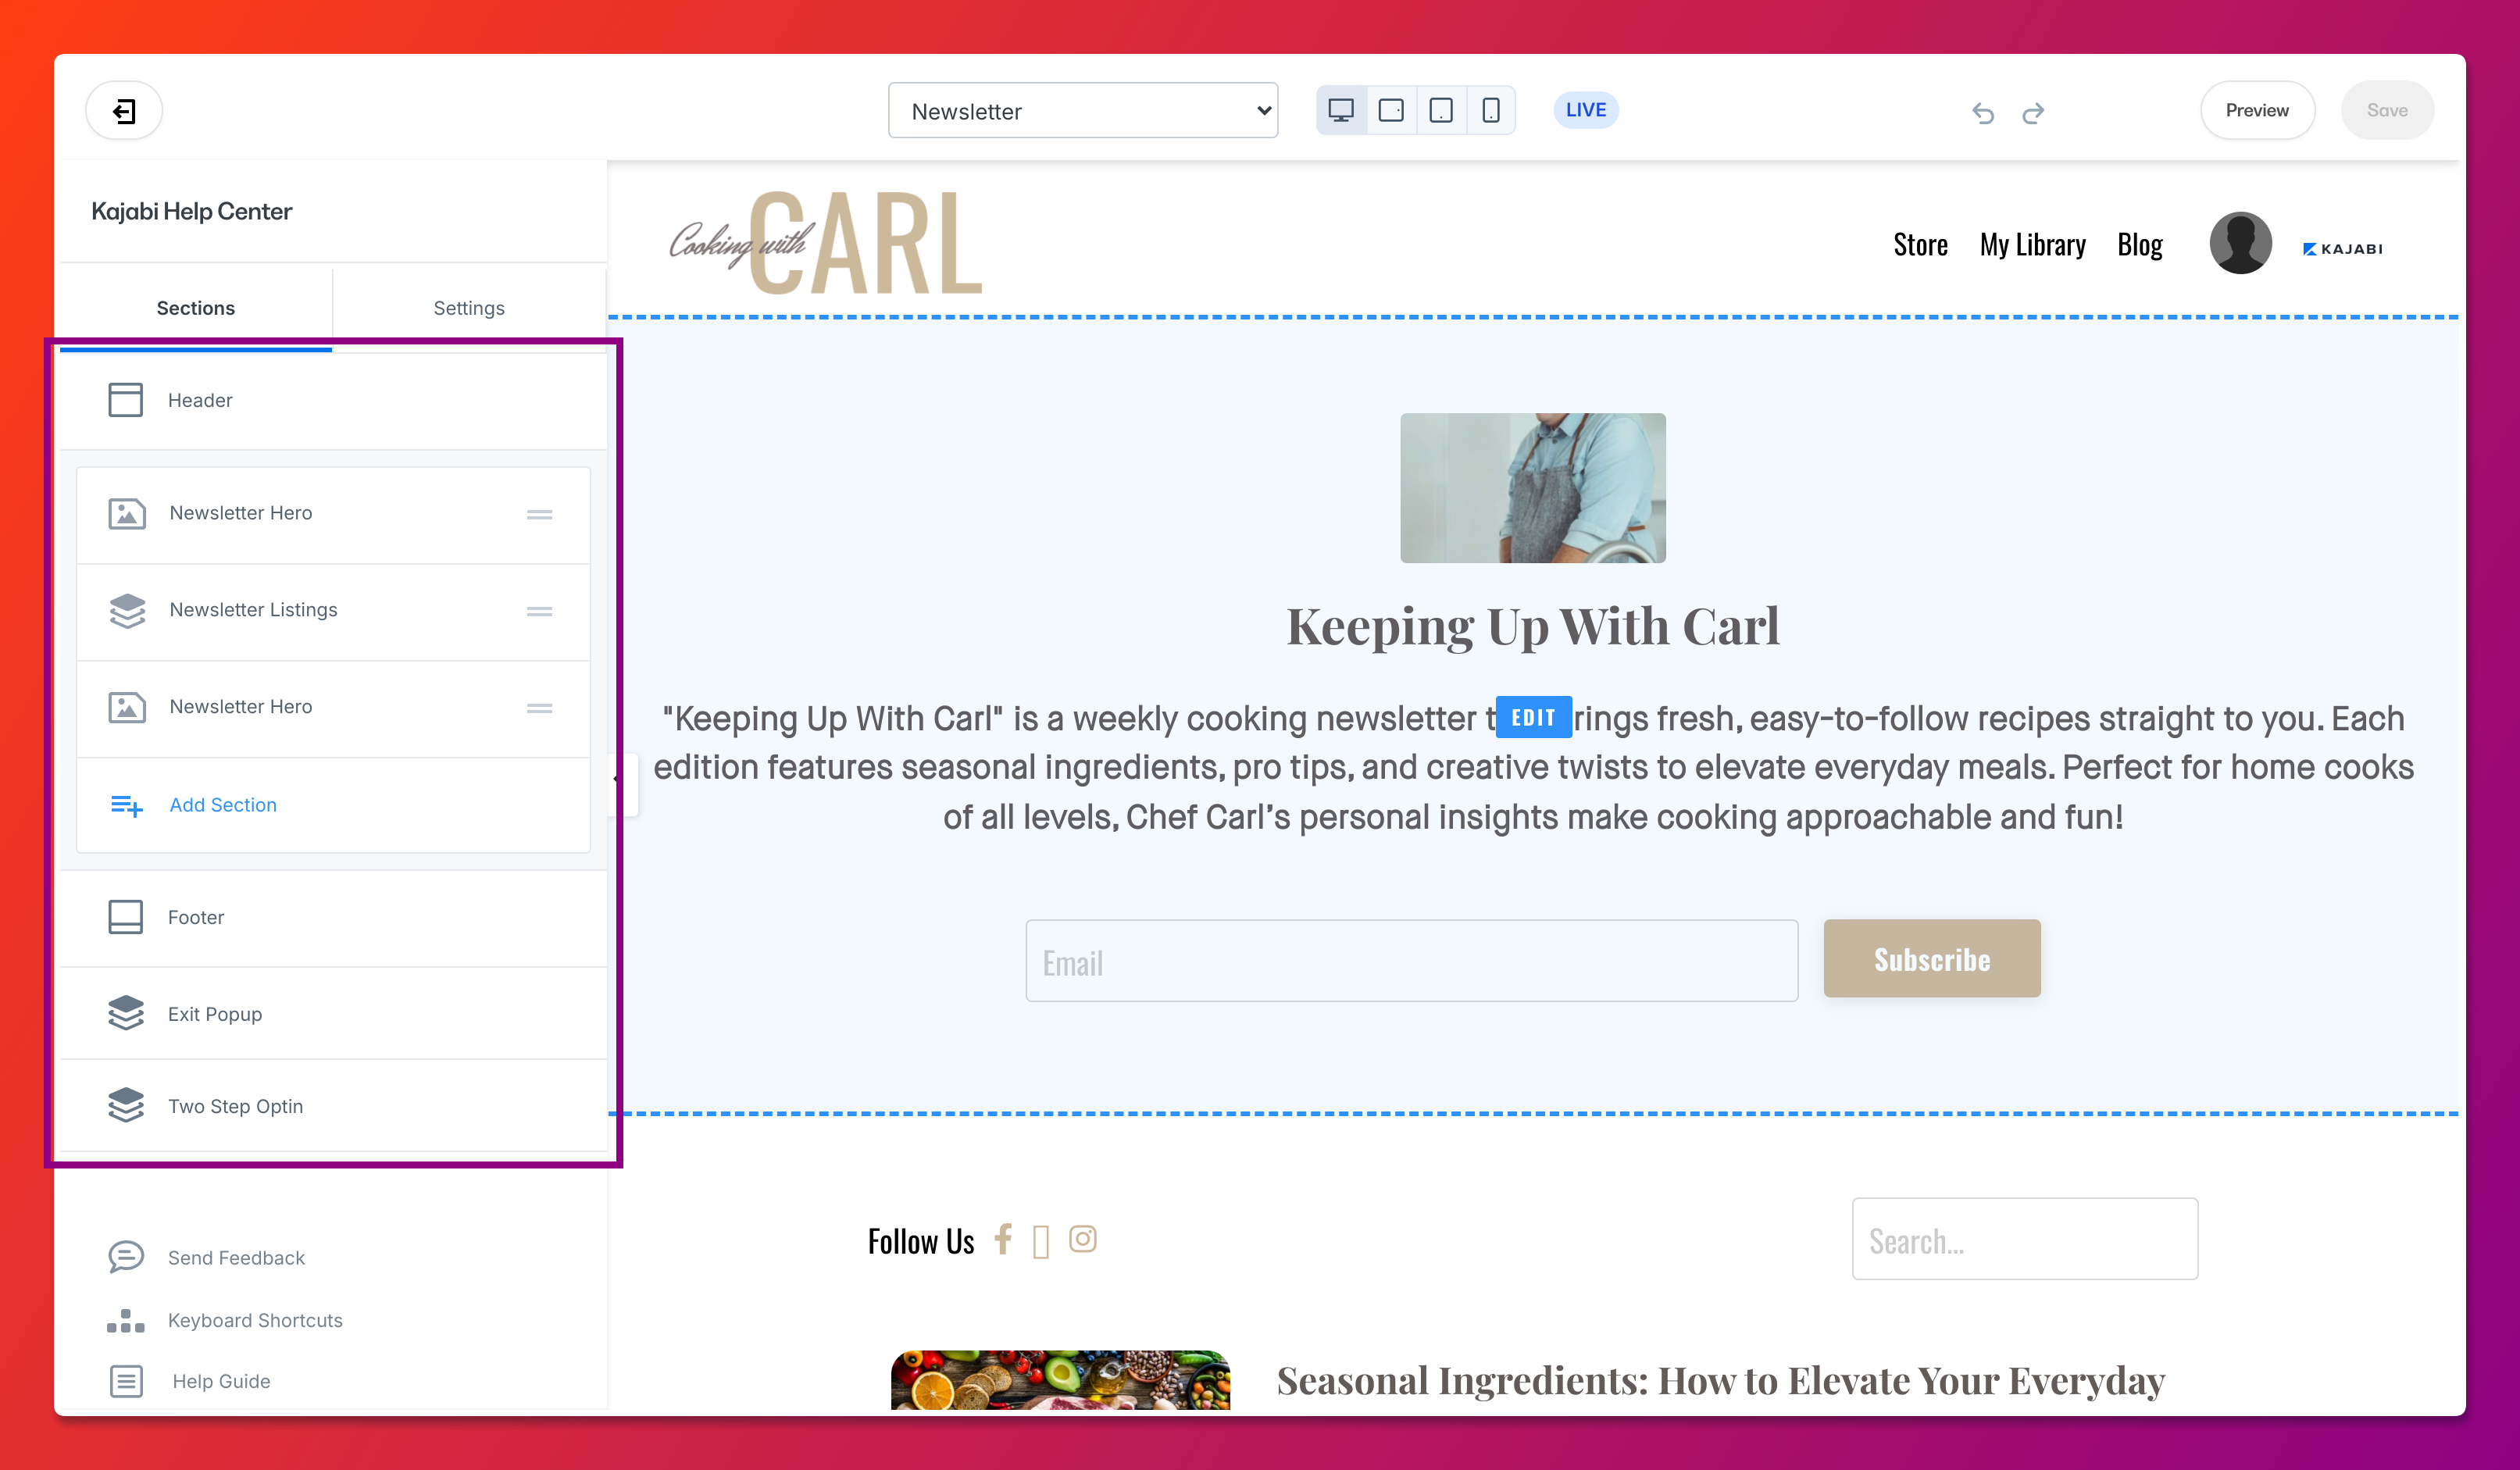Select landscape tablet preview icon
2520x1470 pixels.
[1391, 110]
